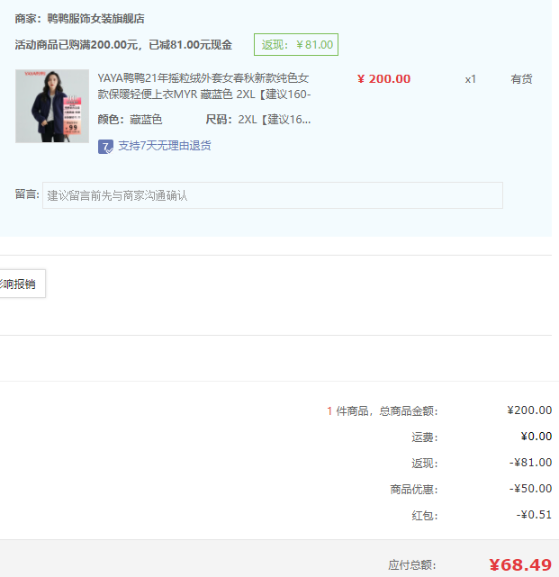Select the stock status 有货
The height and width of the screenshot is (577, 559).
(x=521, y=79)
